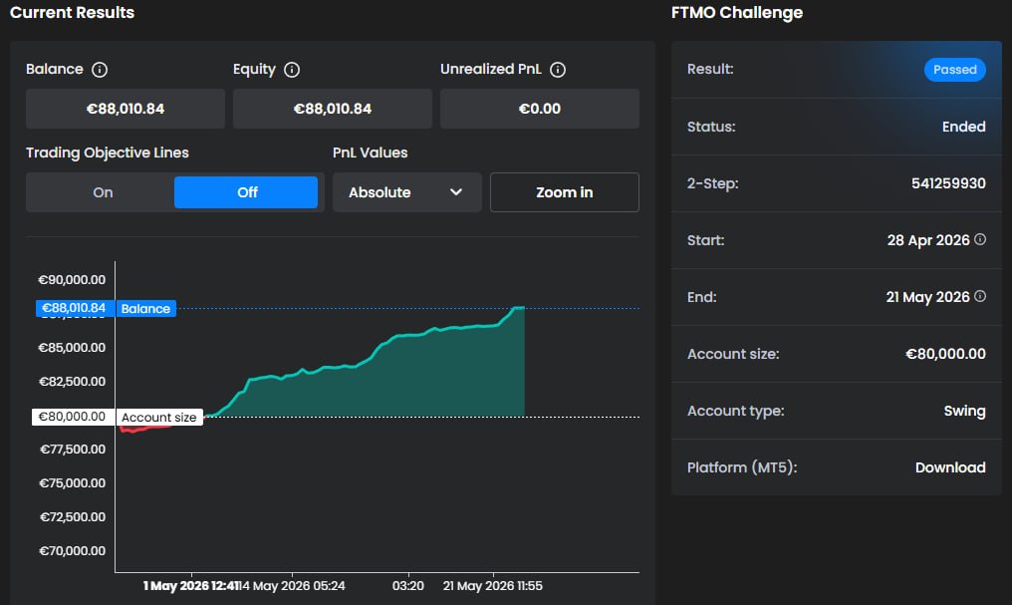Click the Account size value €80,000.00
The width and height of the screenshot is (1012, 605).
tap(945, 354)
